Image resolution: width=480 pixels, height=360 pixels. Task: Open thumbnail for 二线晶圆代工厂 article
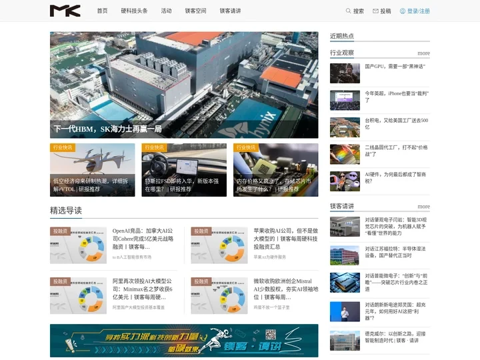click(345, 154)
